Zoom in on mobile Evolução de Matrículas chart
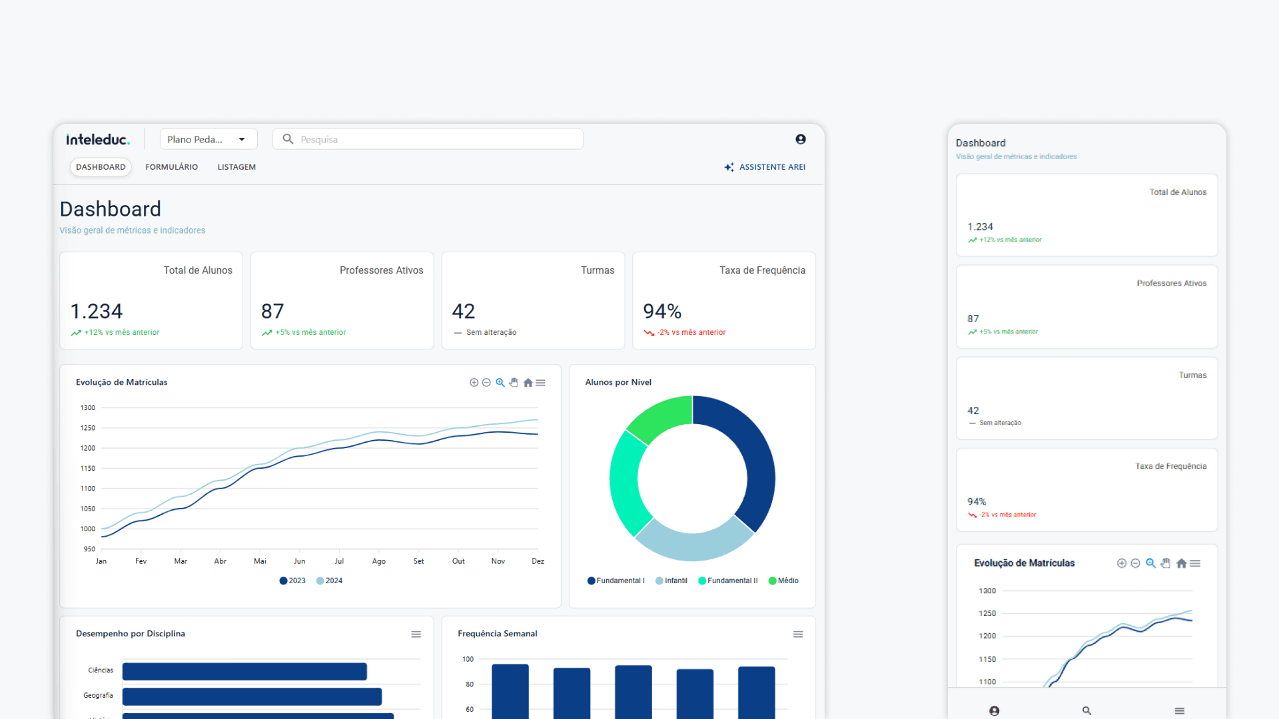The width and height of the screenshot is (1279, 719). [1122, 563]
